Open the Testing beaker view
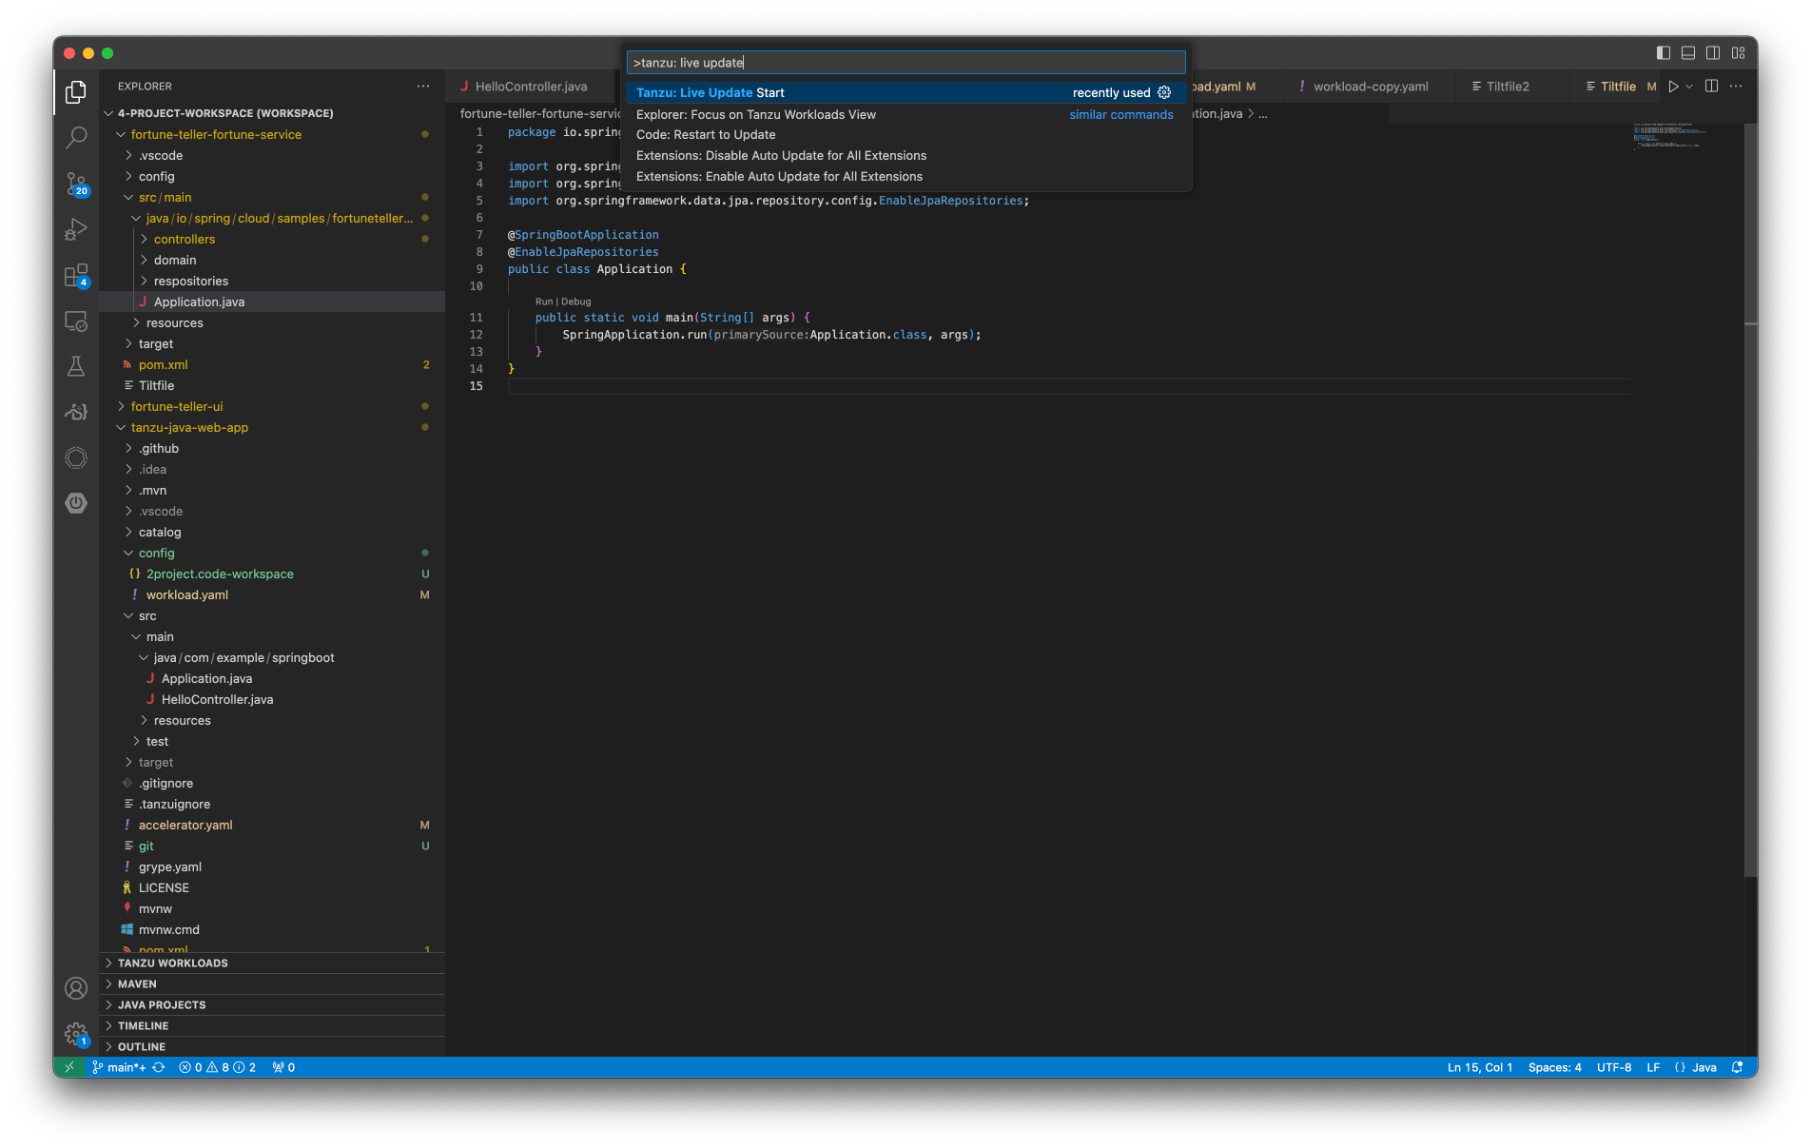The image size is (1811, 1148). pyautogui.click(x=76, y=366)
